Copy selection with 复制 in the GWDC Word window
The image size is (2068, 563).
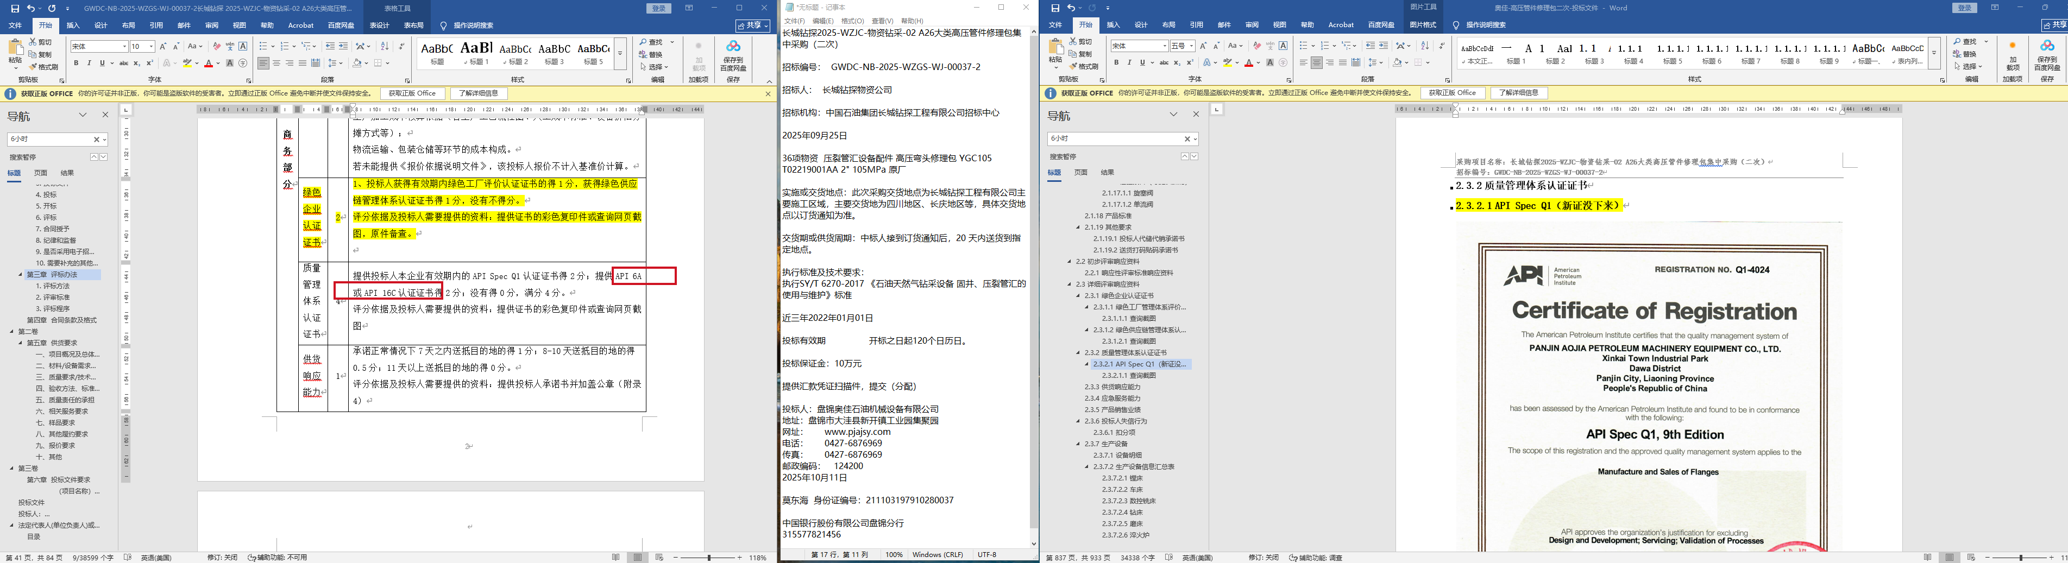coord(41,54)
